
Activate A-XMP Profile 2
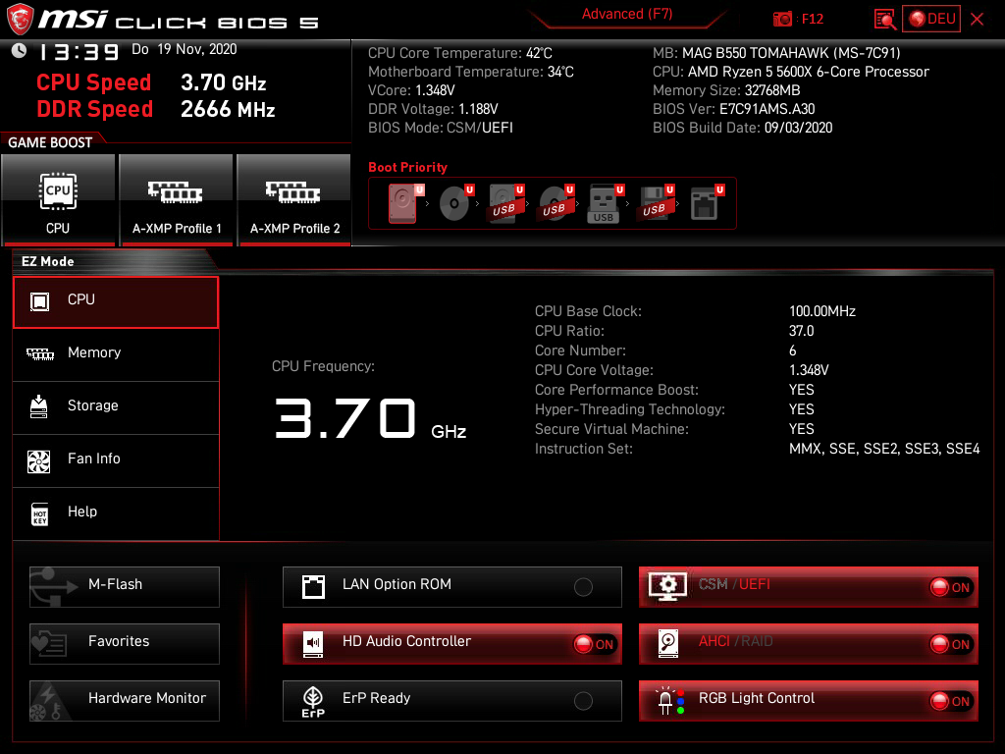(x=294, y=200)
